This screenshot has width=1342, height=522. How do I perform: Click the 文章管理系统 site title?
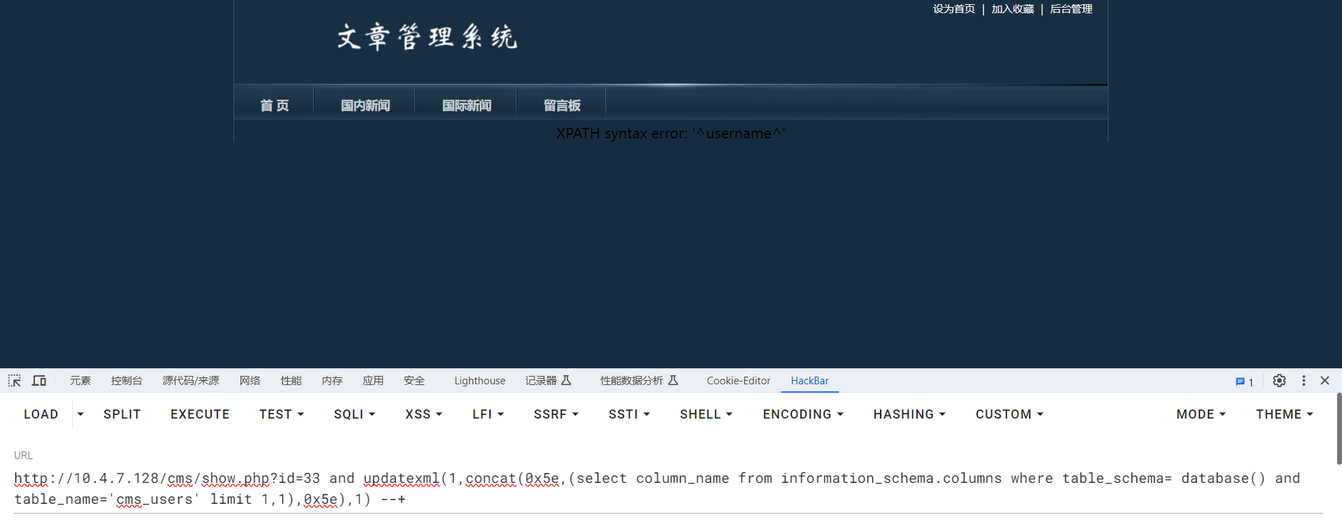tap(427, 37)
